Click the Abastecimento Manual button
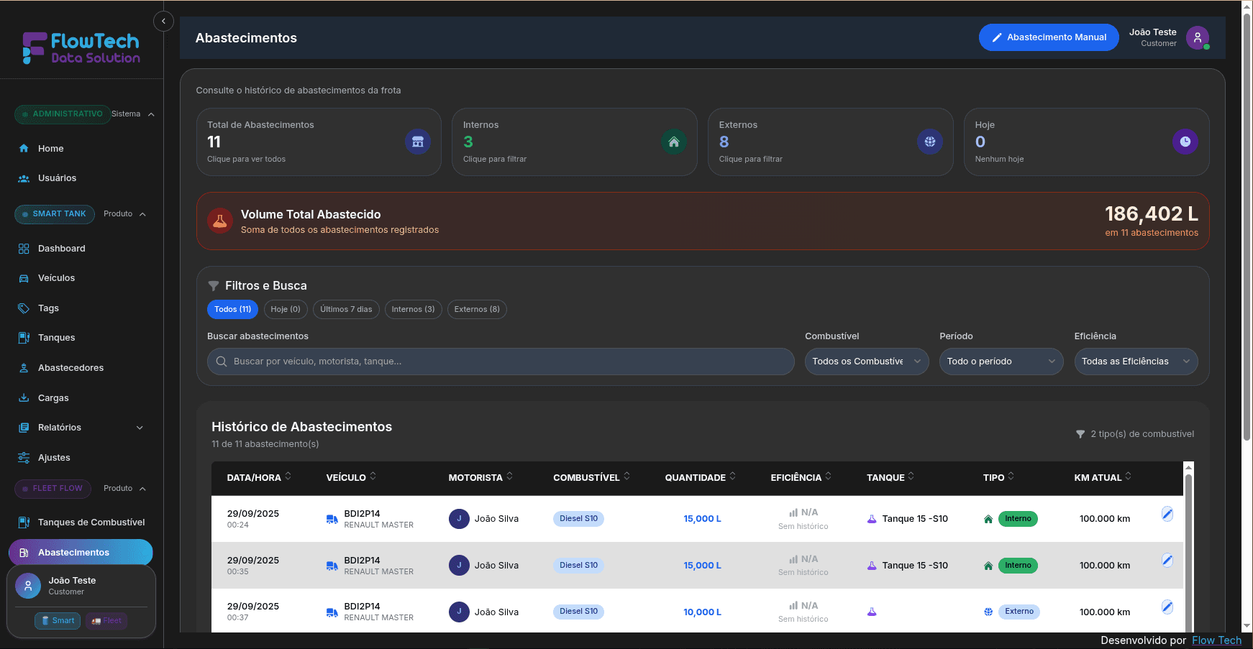Image resolution: width=1253 pixels, height=649 pixels. click(1049, 37)
